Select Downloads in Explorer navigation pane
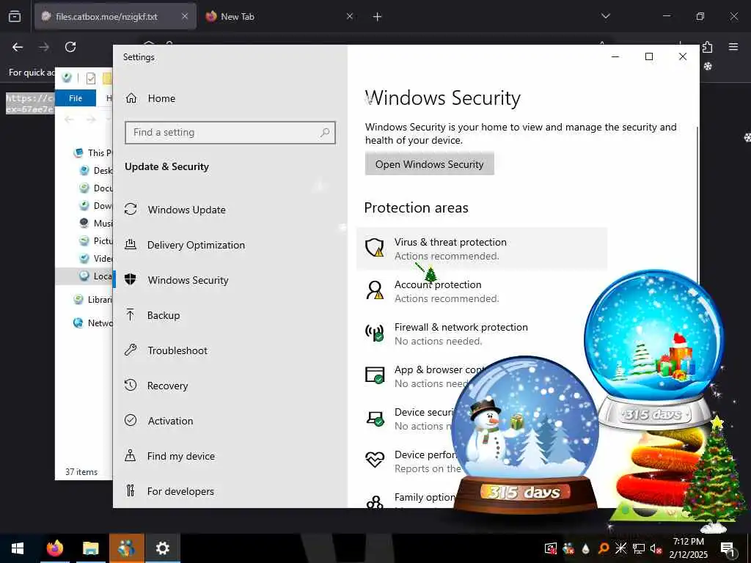The image size is (751, 563). (96, 205)
